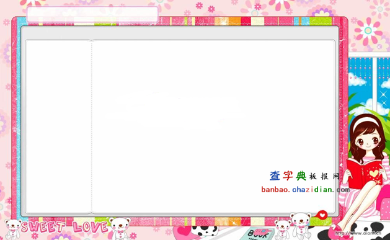Screen dimensions: 390x240
Task: Click inside the empty title box at top
Action: (92, 14)
